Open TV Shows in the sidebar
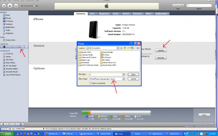 coord(9,21)
